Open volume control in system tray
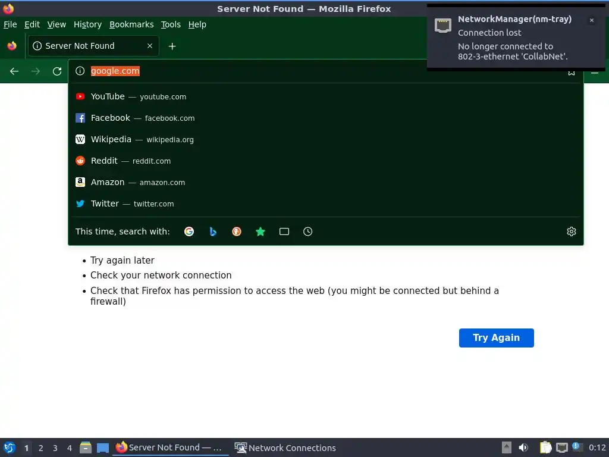 [523, 447]
